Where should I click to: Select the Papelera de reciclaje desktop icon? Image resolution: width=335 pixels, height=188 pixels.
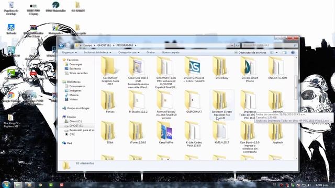coord(11,8)
